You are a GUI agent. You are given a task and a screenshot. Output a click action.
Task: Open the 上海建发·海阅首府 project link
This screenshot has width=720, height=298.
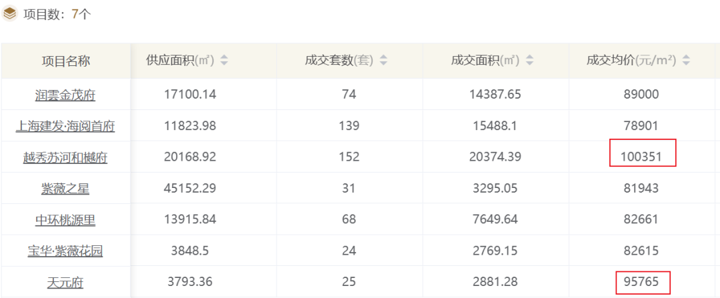tap(65, 126)
